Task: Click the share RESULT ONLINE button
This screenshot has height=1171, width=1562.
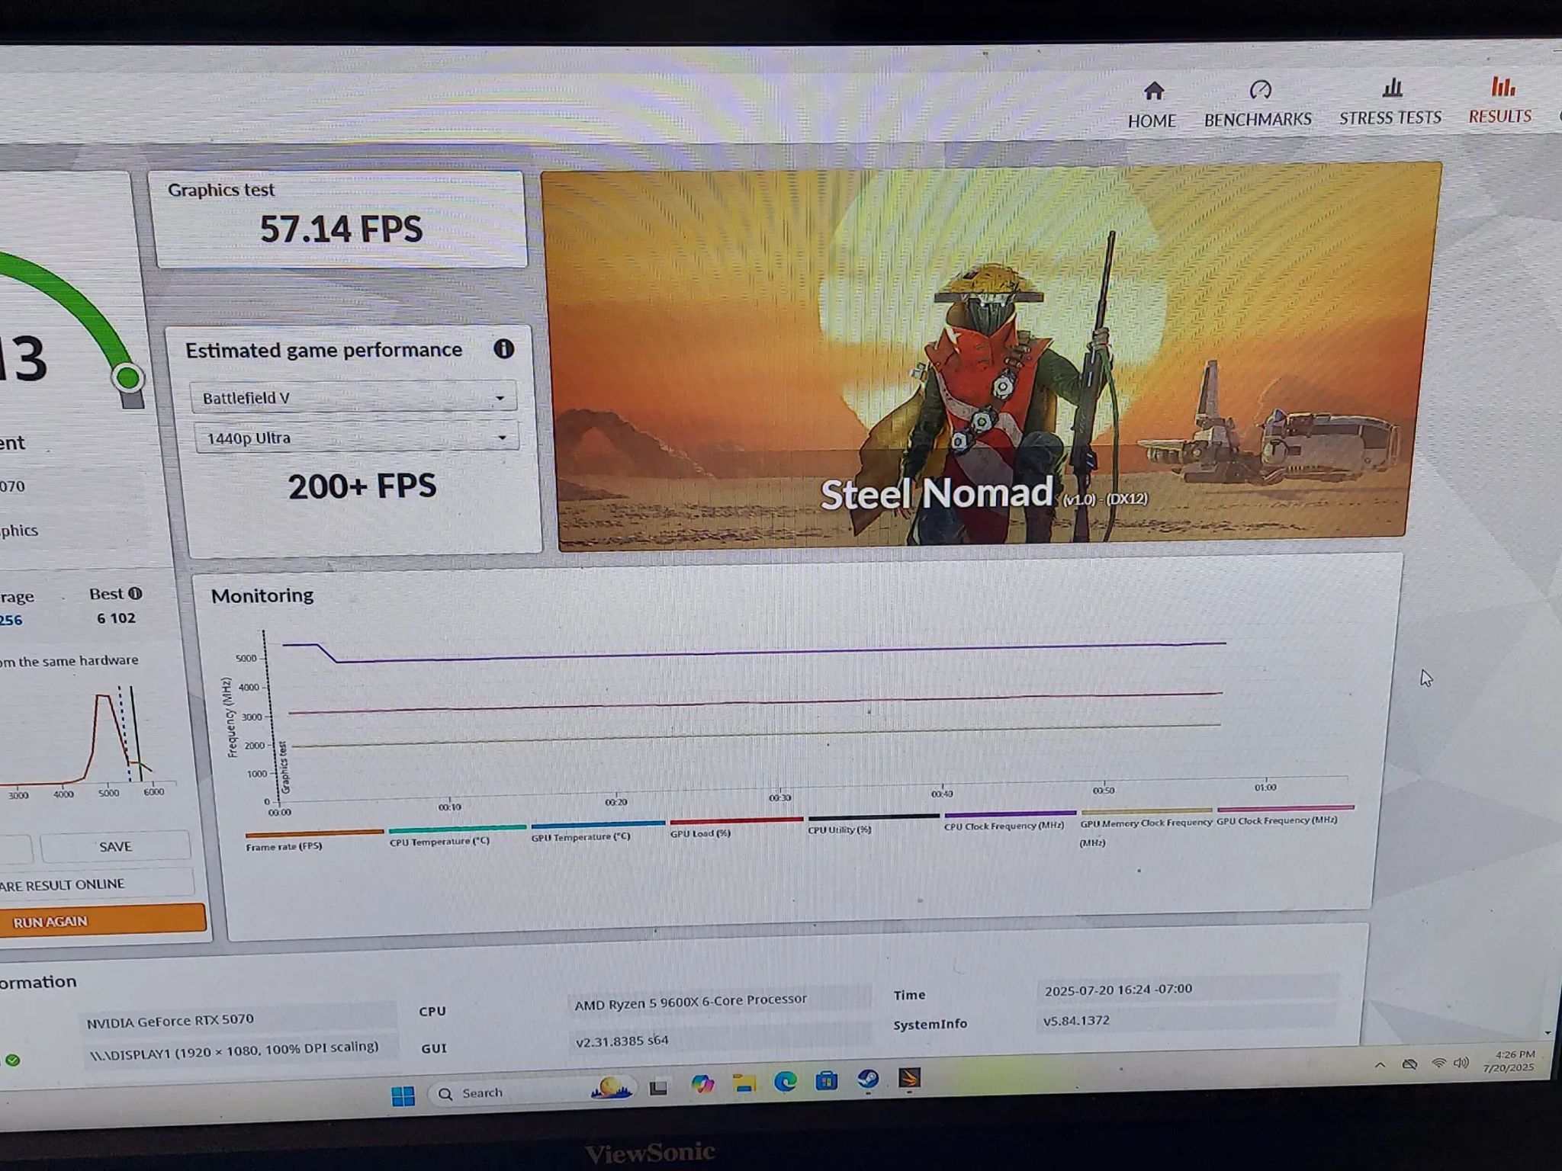Action: click(96, 883)
